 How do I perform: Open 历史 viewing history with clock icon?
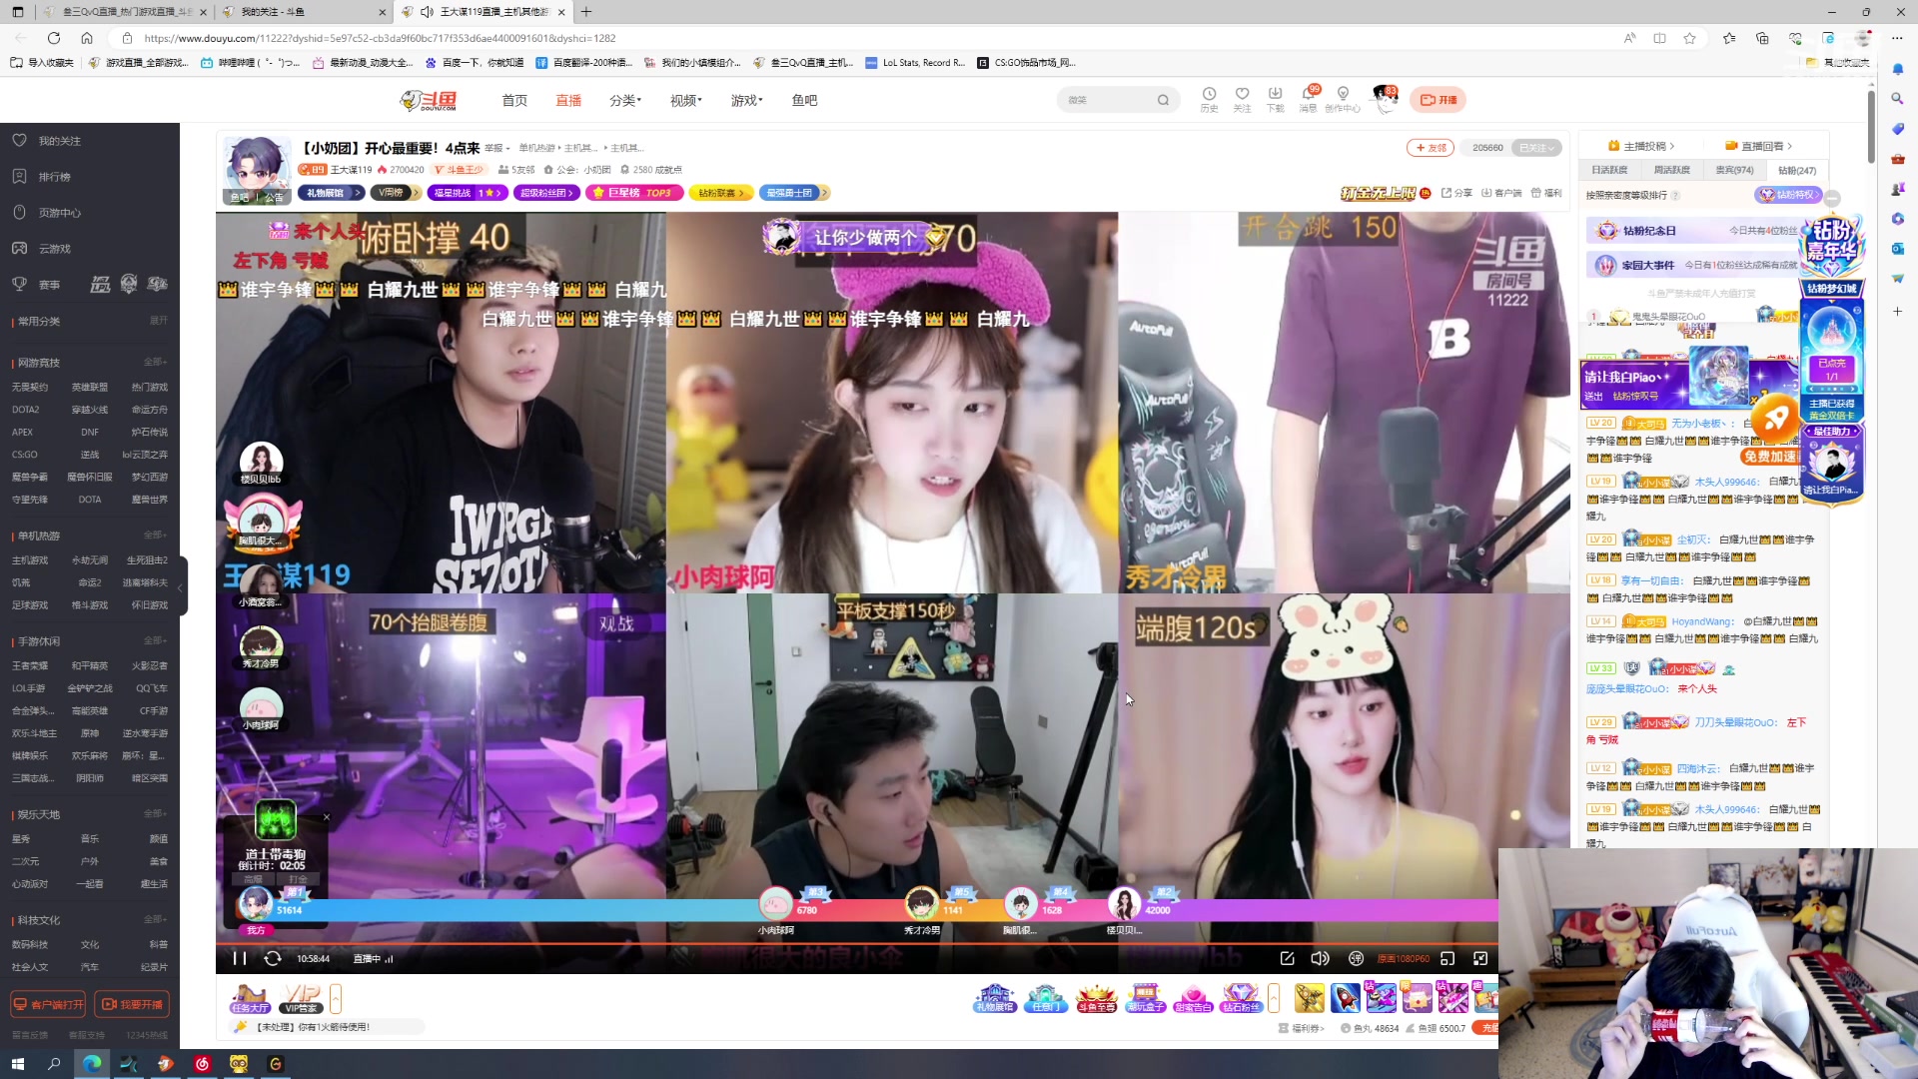[x=1210, y=99]
